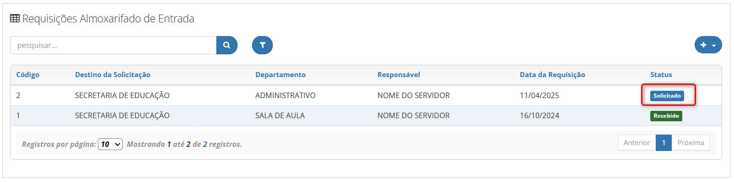Focus the pesquisar search field

click(x=113, y=45)
